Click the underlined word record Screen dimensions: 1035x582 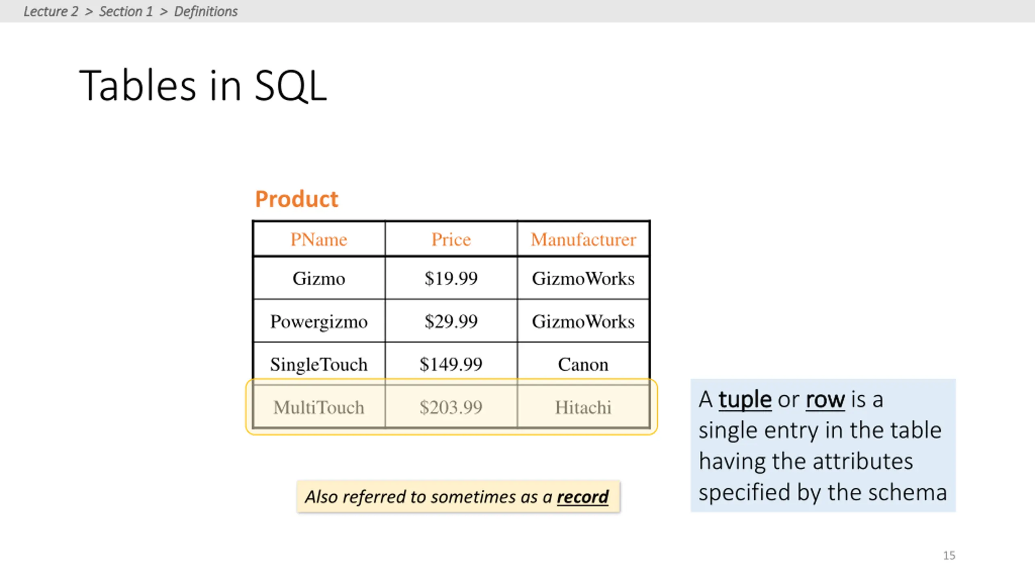[583, 497]
